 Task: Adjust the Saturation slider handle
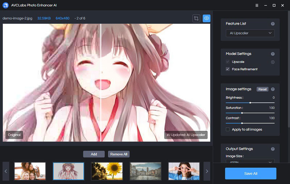pyautogui.click(x=242, y=113)
